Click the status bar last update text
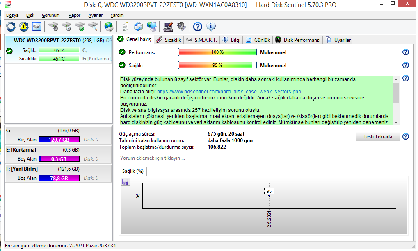Image resolution: width=418 pixels, height=251 pixels. tap(60, 245)
